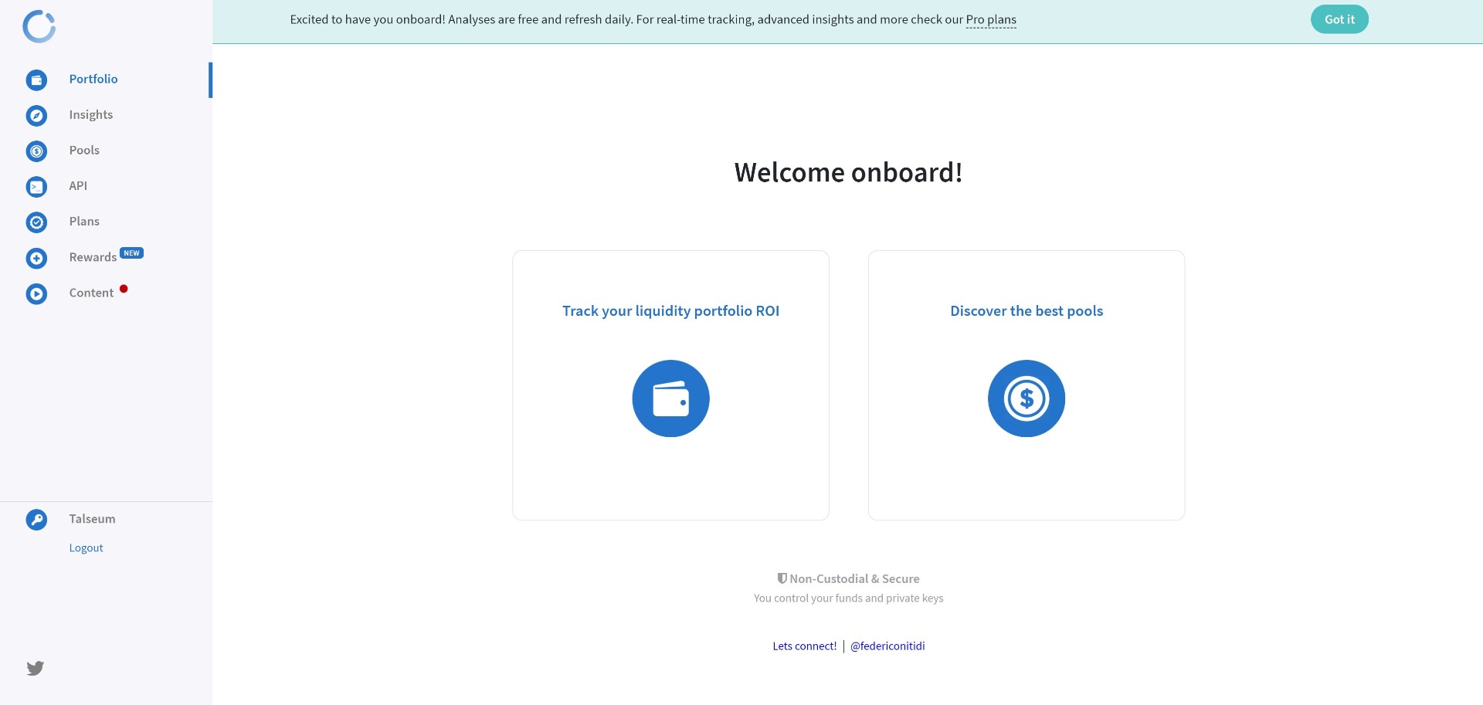
Task: Follow the Pro plans link in banner
Action: tap(991, 20)
